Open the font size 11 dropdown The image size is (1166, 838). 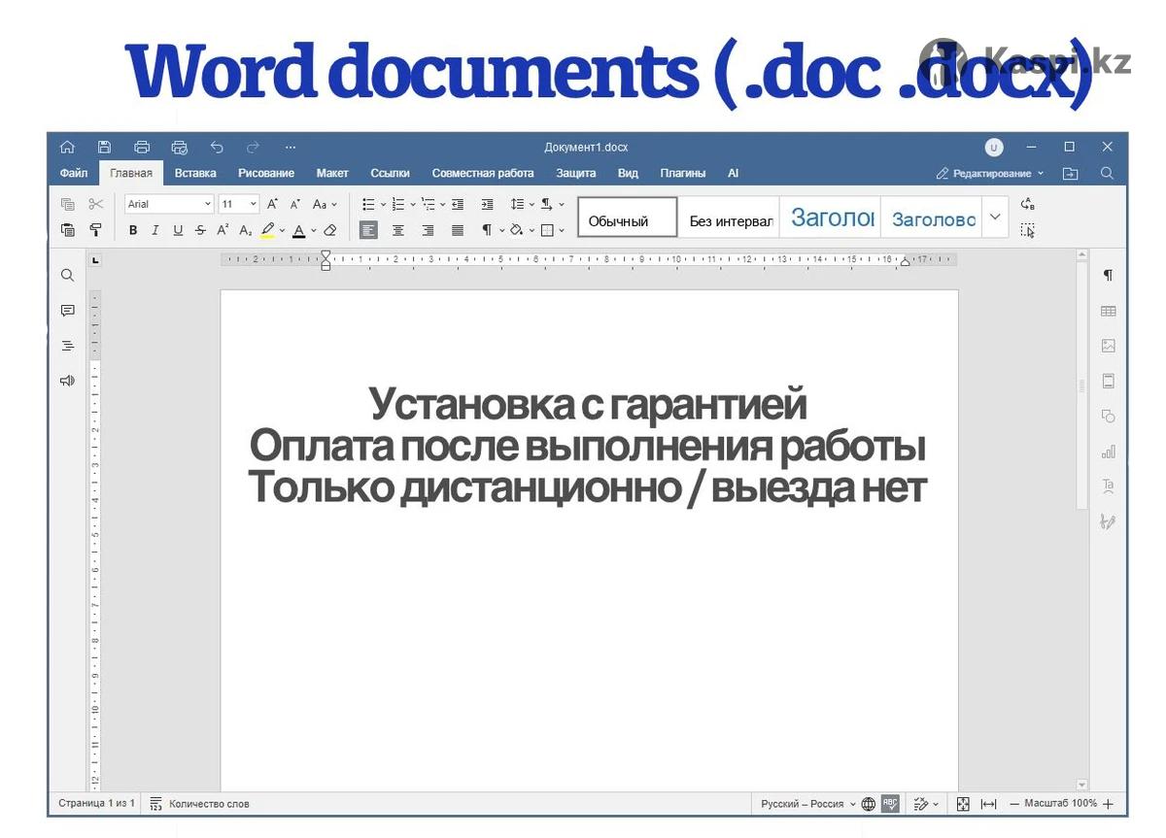[x=238, y=204]
